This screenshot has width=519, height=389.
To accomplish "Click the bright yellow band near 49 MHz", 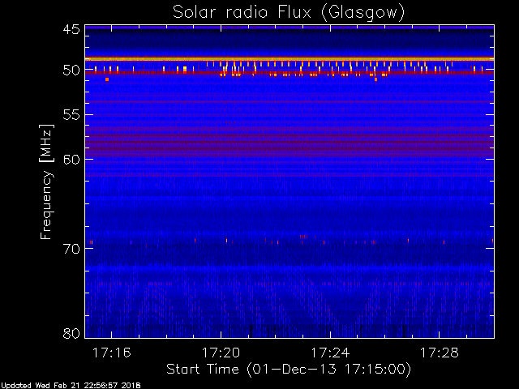I will point(290,59).
